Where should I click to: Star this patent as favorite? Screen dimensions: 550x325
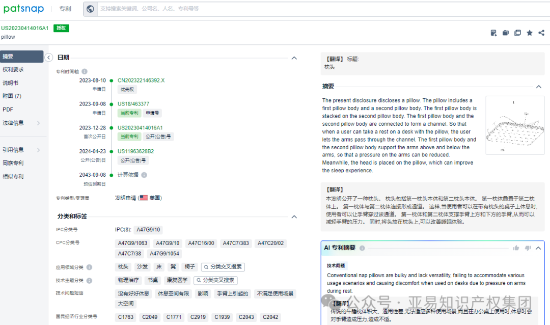tap(530, 33)
